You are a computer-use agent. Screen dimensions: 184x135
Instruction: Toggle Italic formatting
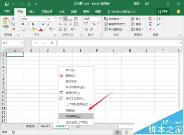tap(28, 24)
